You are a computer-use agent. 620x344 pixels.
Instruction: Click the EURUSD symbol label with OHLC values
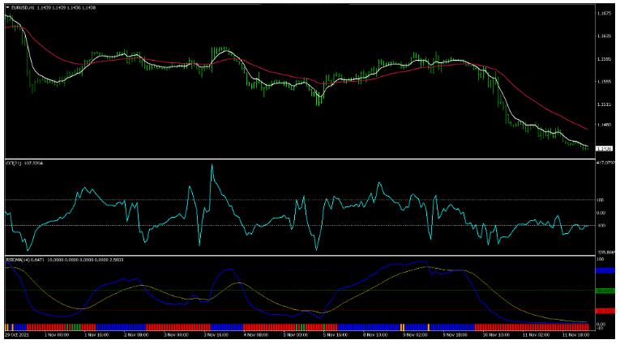click(x=53, y=7)
